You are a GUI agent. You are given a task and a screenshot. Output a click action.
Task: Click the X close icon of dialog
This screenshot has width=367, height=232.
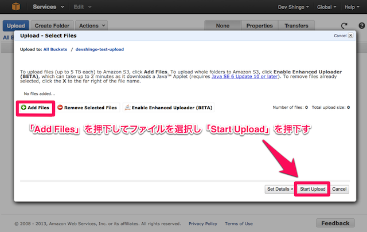click(350, 36)
